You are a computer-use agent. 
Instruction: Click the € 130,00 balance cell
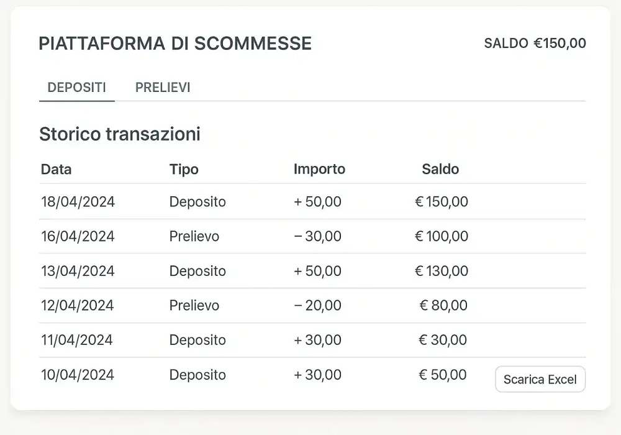point(441,271)
